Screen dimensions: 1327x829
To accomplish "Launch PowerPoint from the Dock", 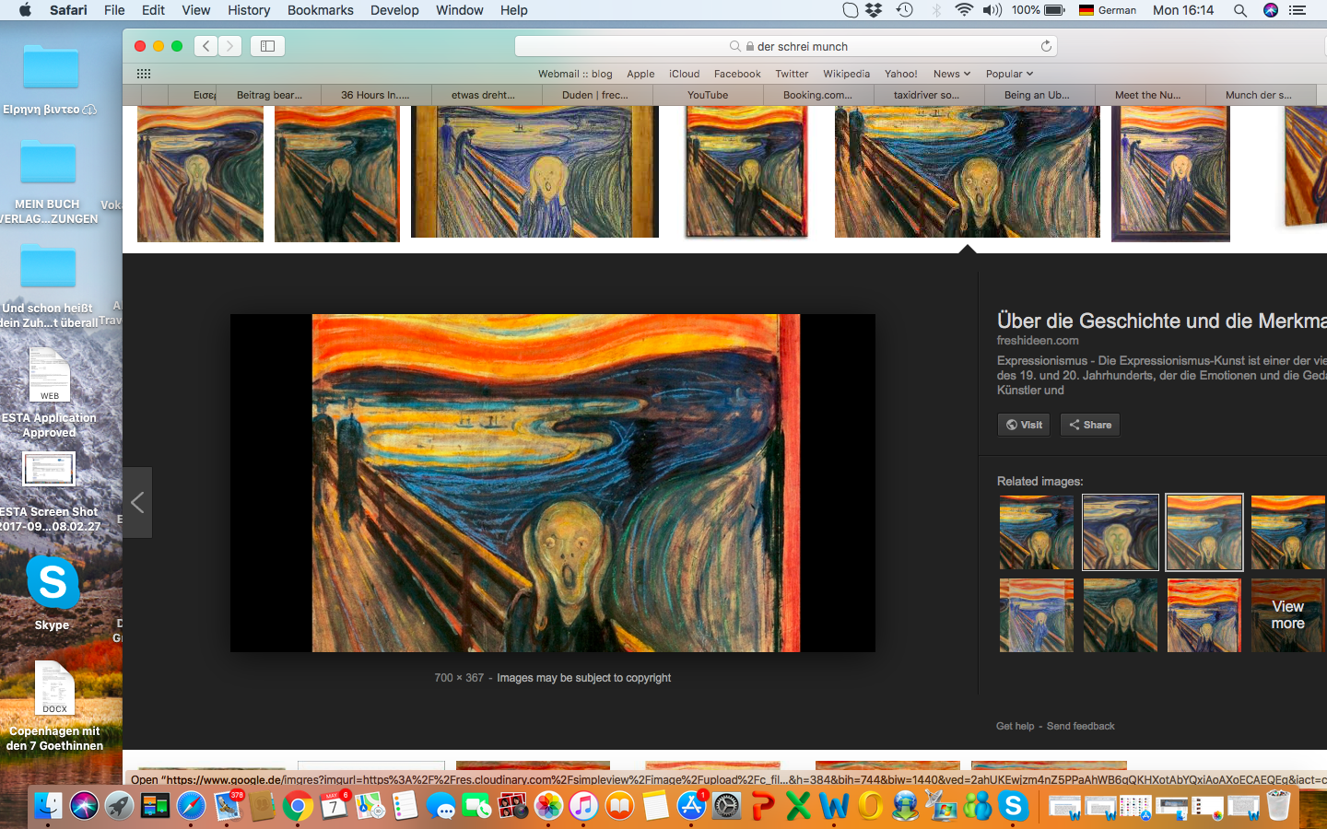I will tap(763, 806).
